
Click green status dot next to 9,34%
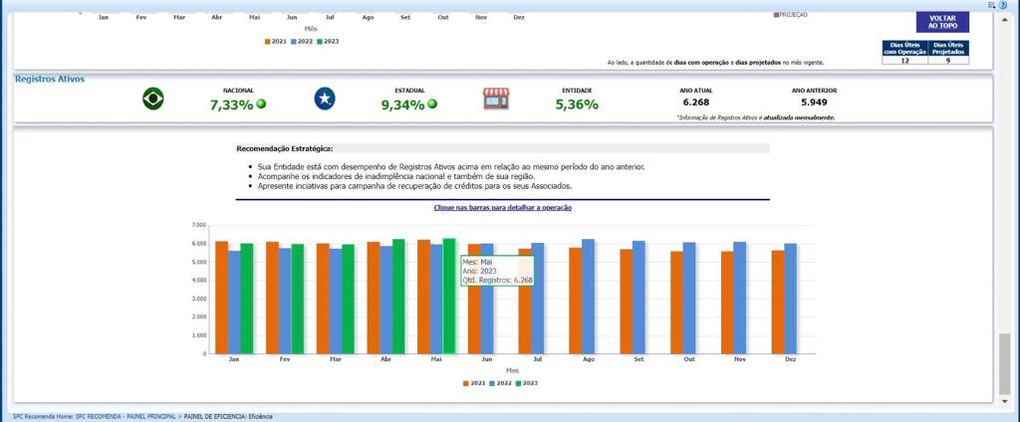point(432,104)
